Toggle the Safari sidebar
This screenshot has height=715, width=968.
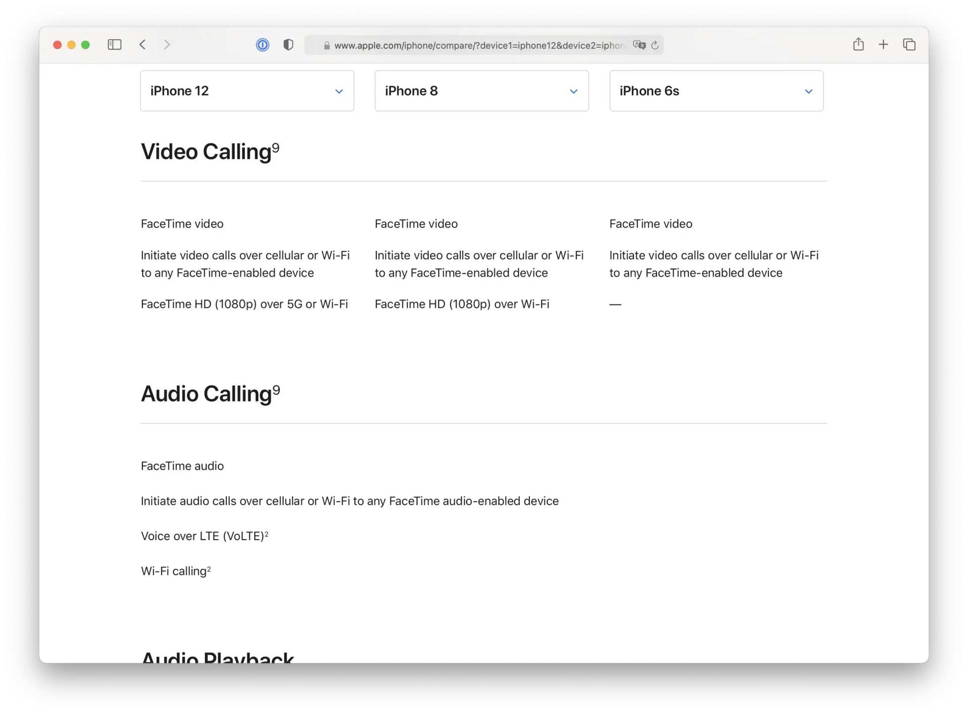[114, 45]
